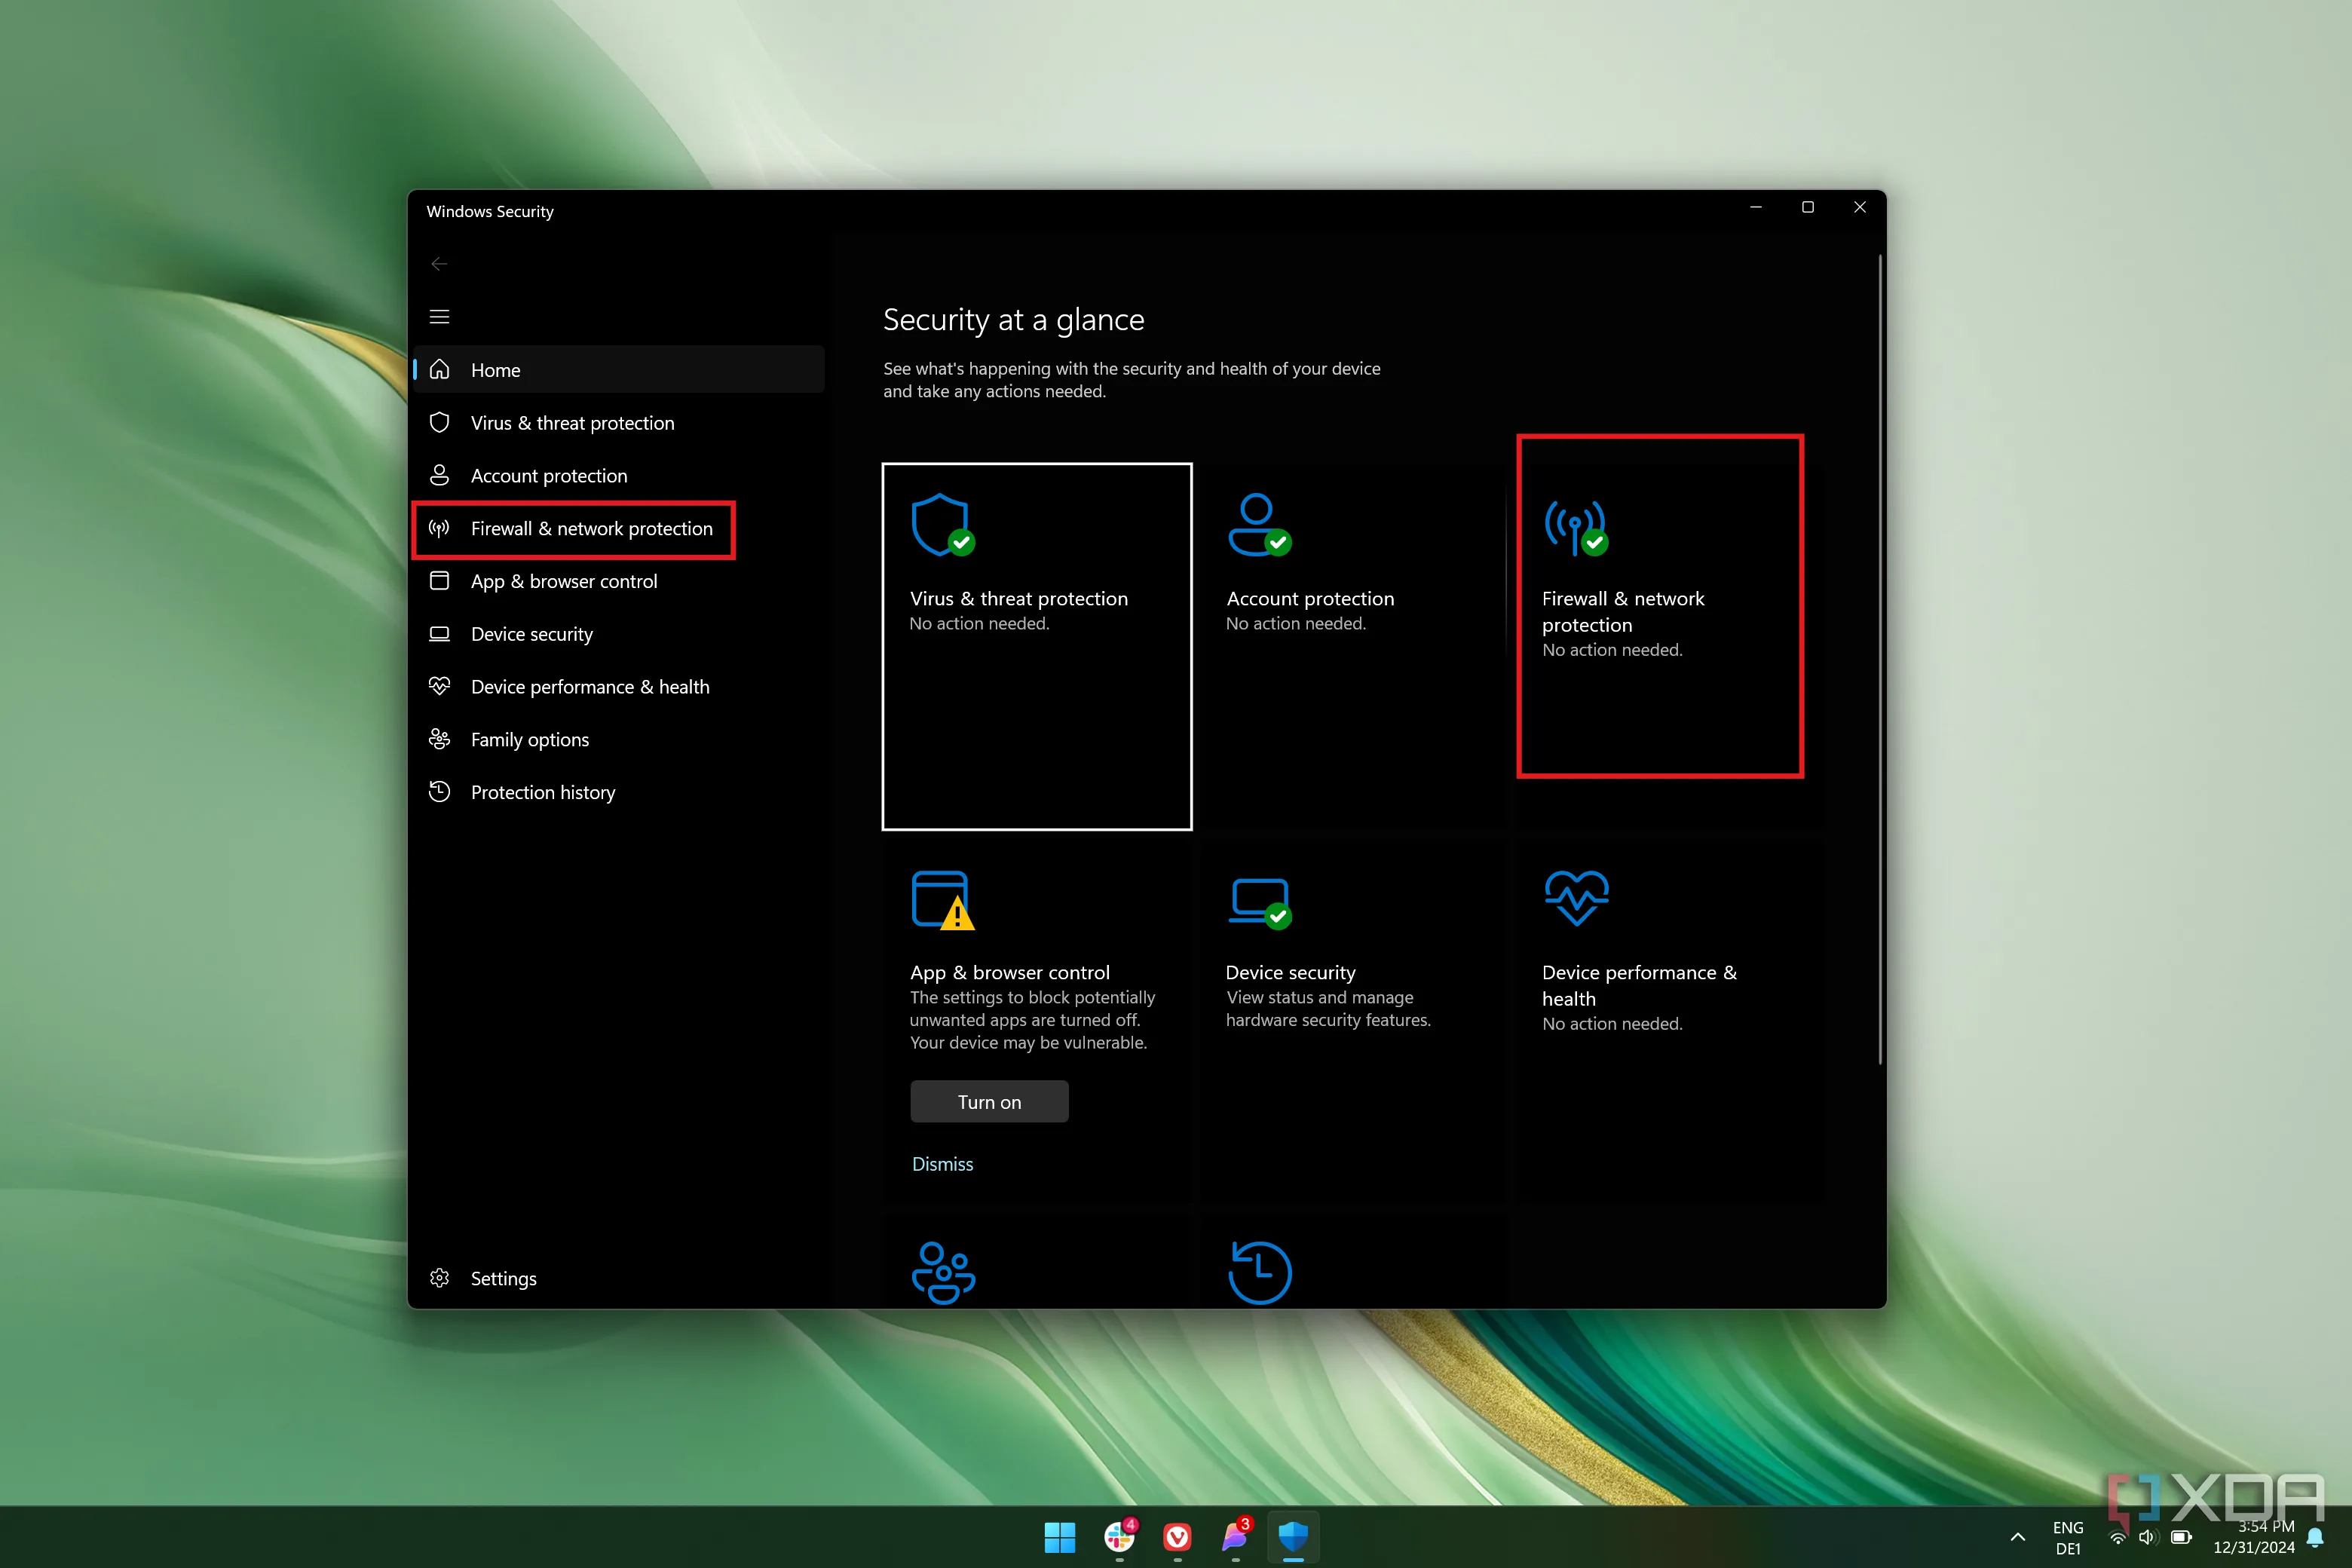Click the Dismiss link

coord(942,1164)
